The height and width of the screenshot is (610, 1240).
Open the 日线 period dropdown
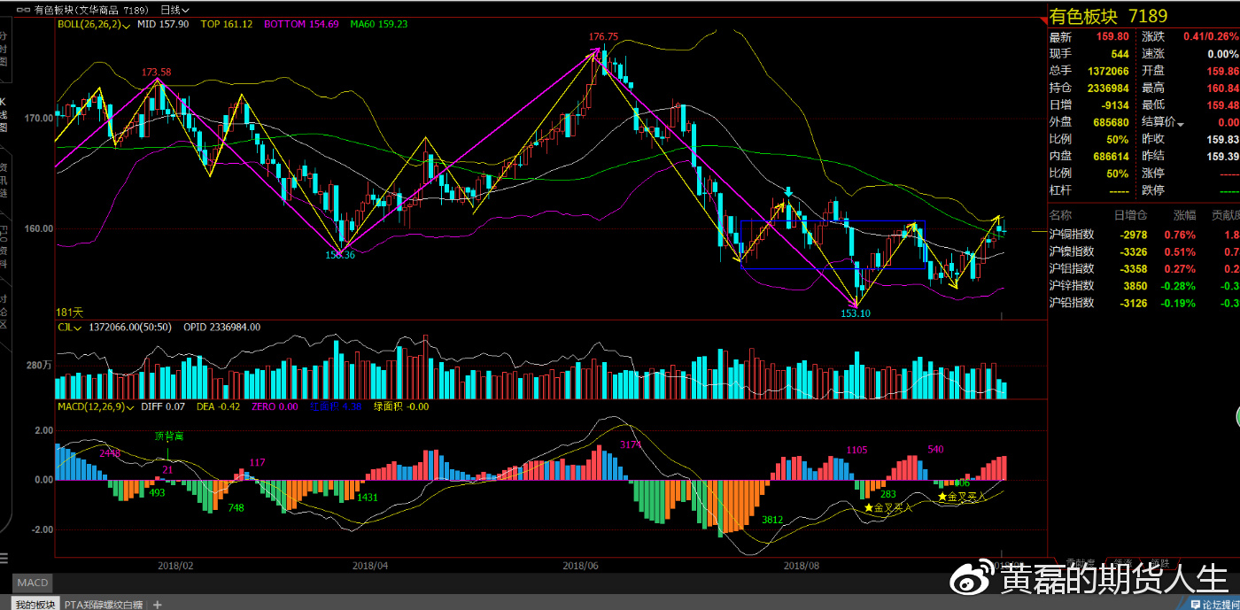tap(174, 10)
